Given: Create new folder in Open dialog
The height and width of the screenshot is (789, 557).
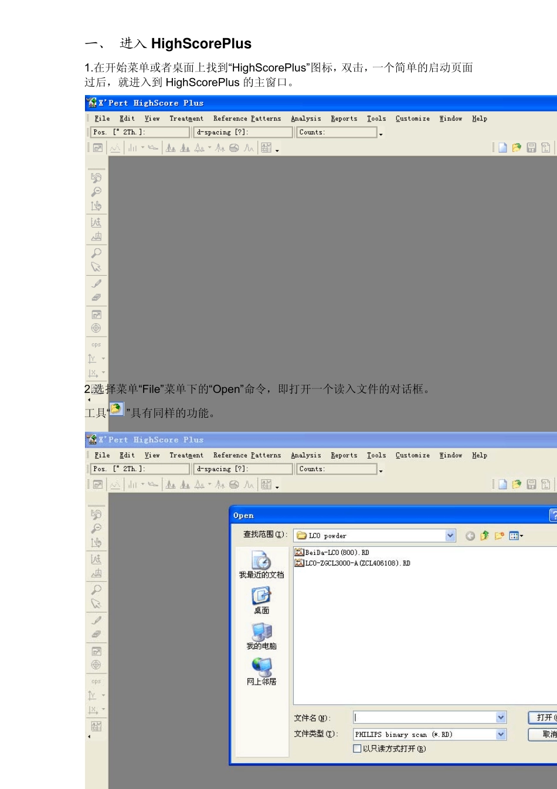Looking at the screenshot, I should pyautogui.click(x=500, y=536).
